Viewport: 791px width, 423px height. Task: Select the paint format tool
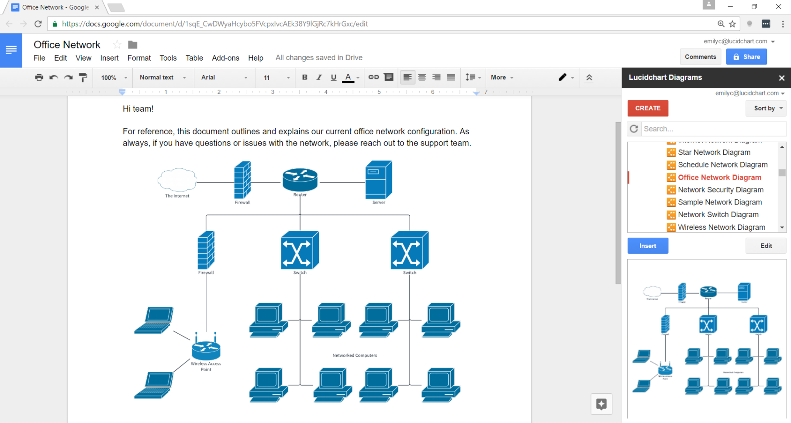tap(83, 77)
